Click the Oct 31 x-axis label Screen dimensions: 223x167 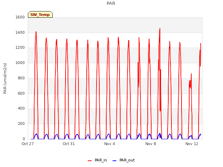pos(69,144)
